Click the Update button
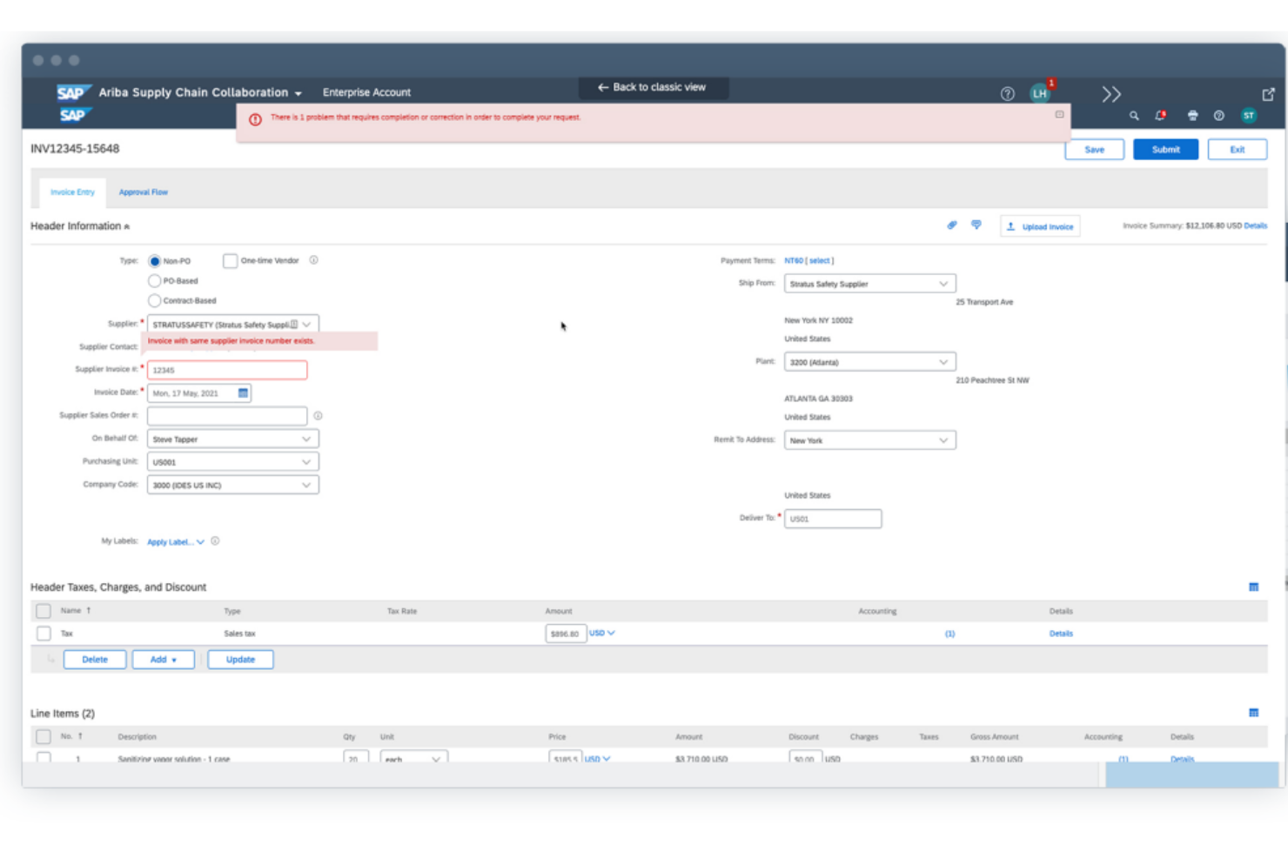This screenshot has height=859, width=1288. pyautogui.click(x=240, y=660)
